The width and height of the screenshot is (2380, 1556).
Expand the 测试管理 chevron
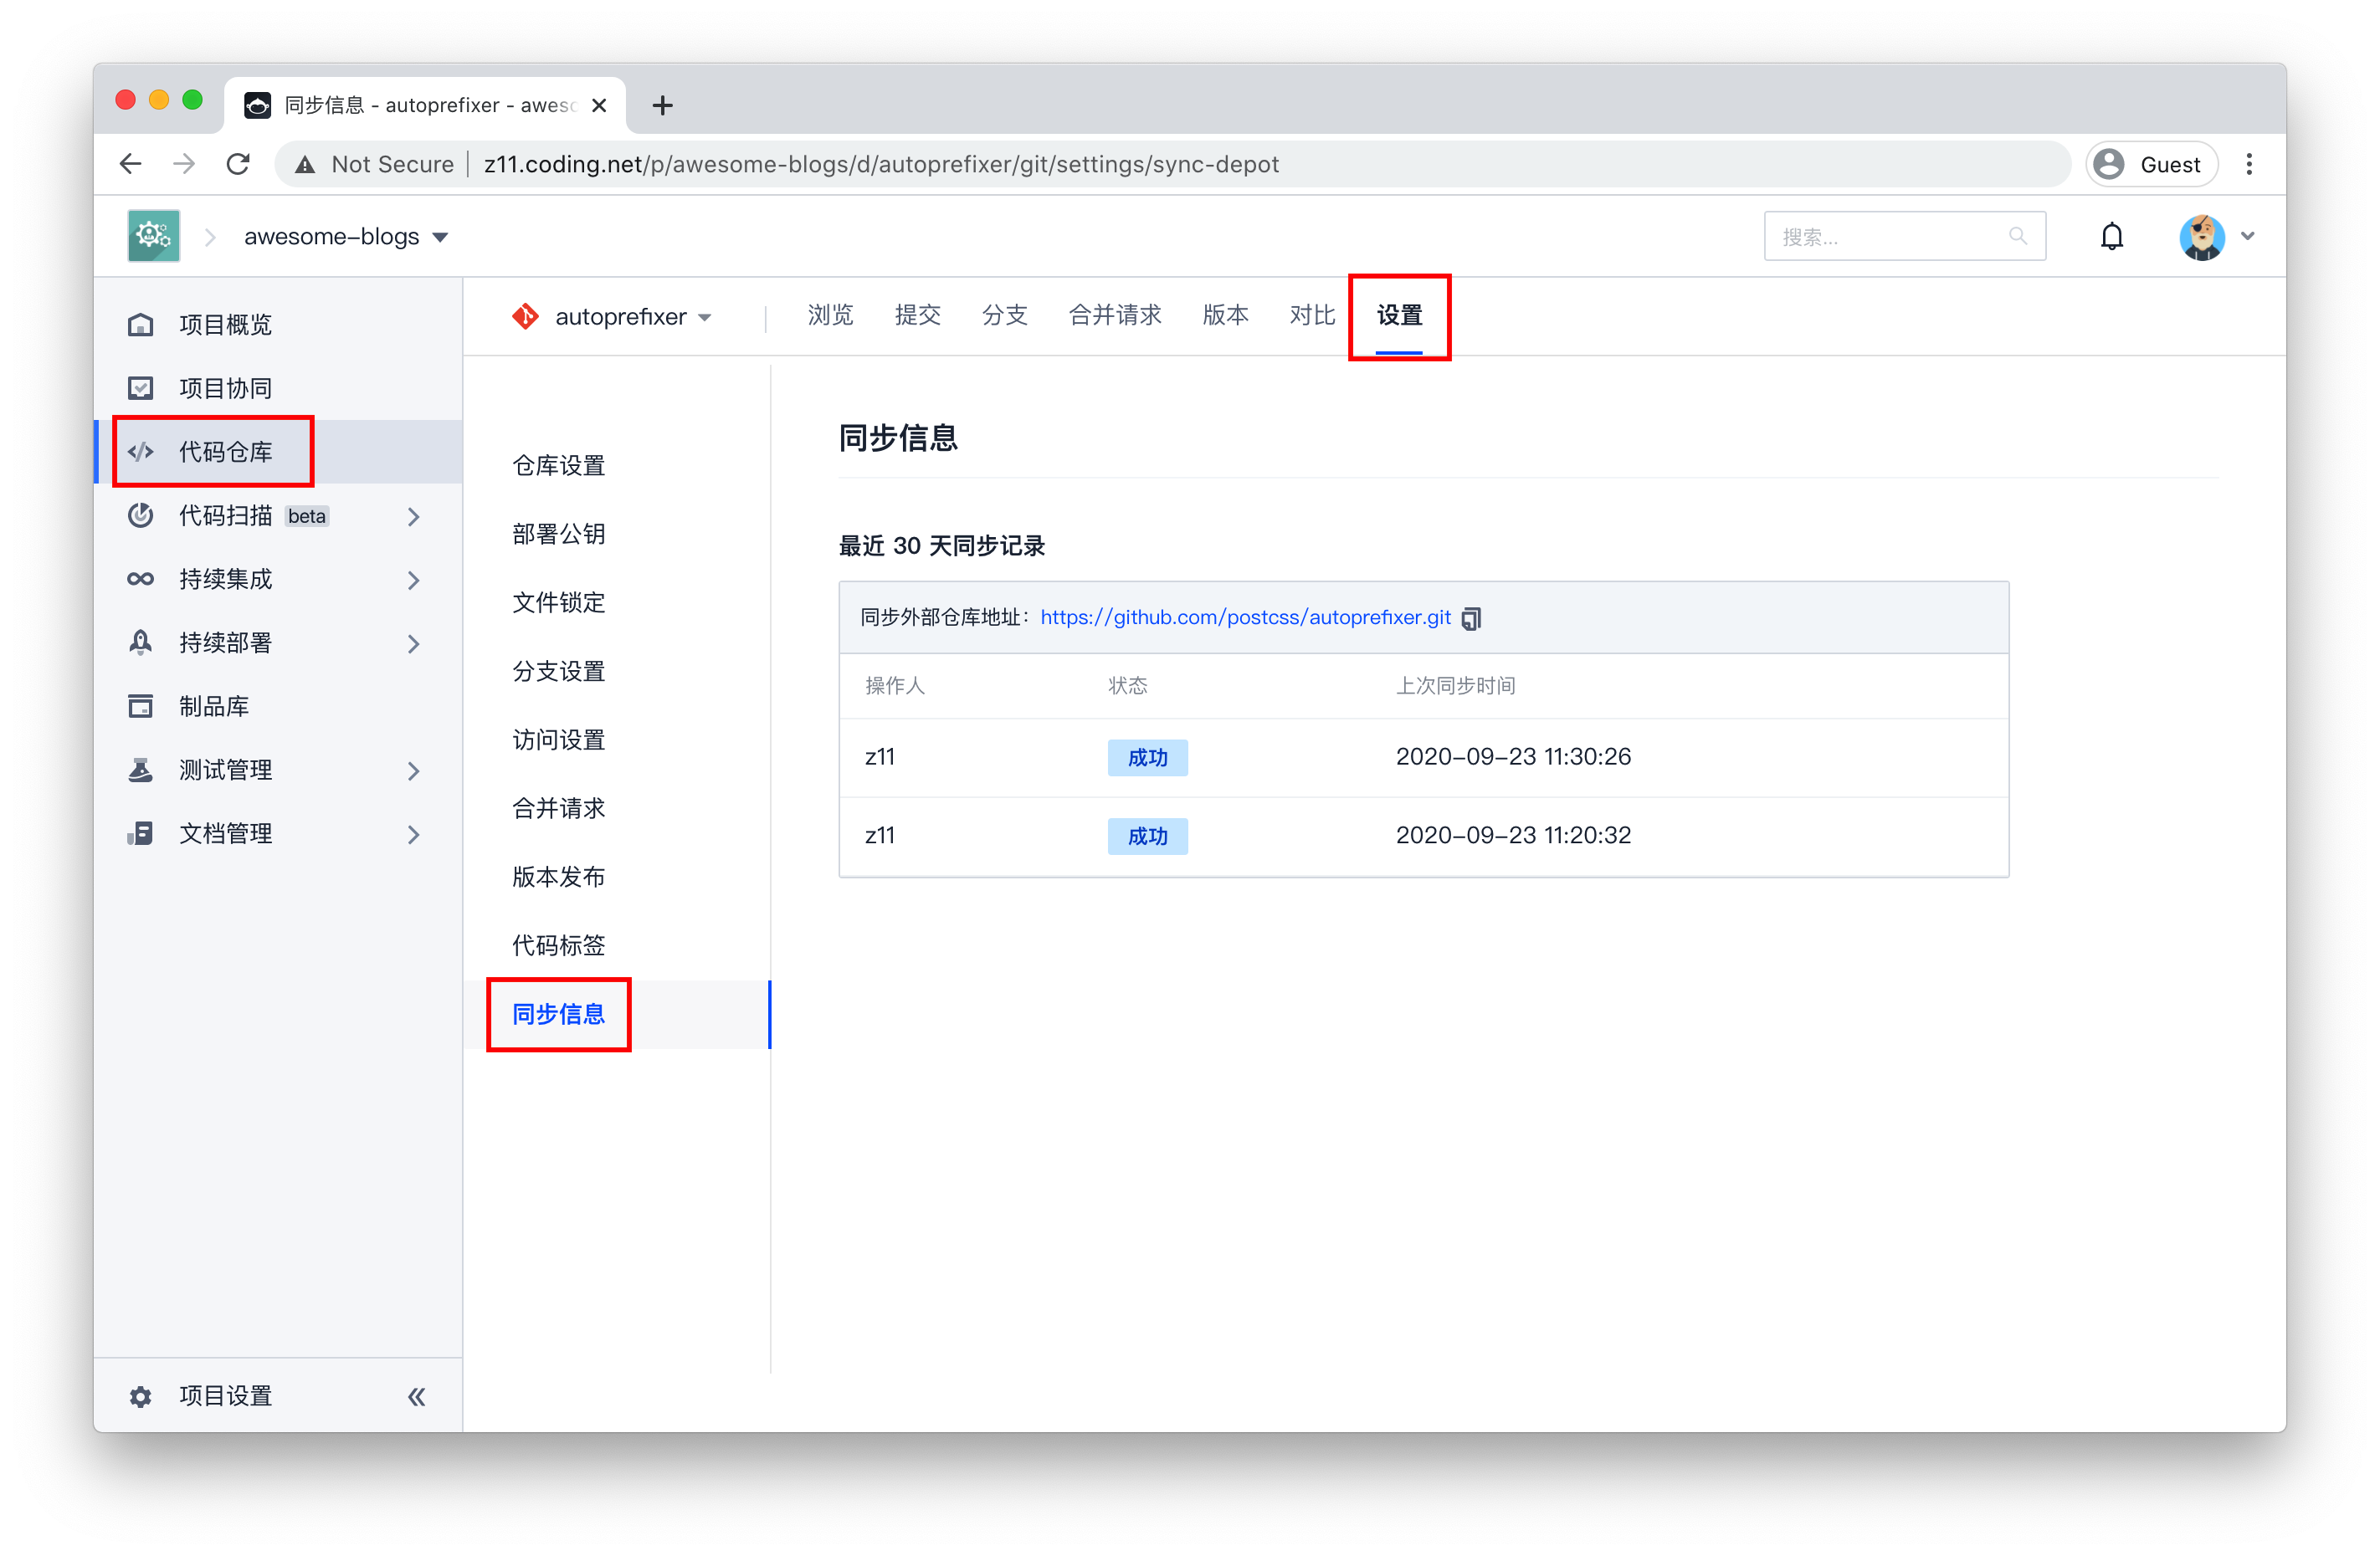coord(413,770)
